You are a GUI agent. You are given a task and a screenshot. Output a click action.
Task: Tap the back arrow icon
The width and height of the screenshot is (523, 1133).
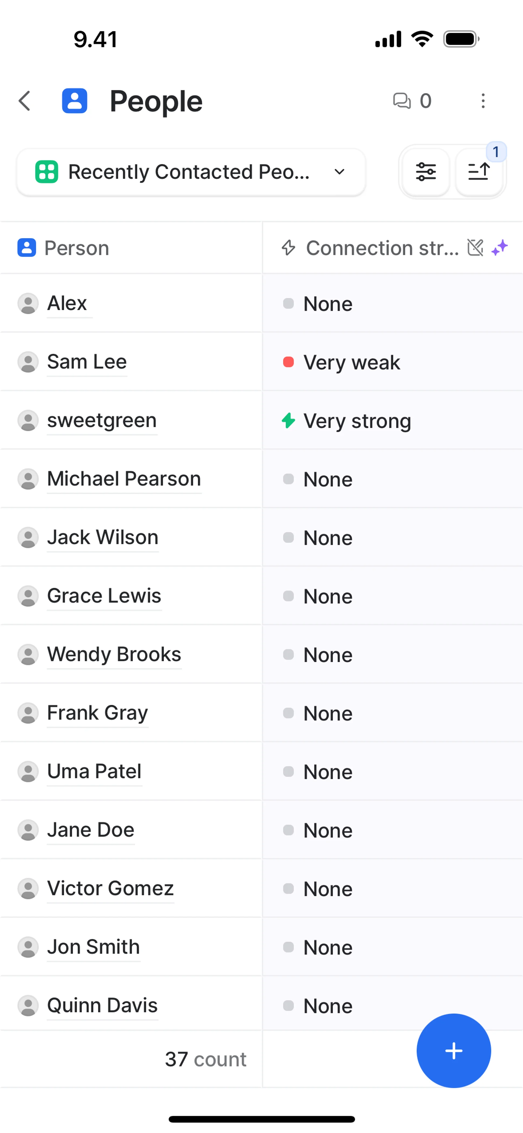(25, 101)
